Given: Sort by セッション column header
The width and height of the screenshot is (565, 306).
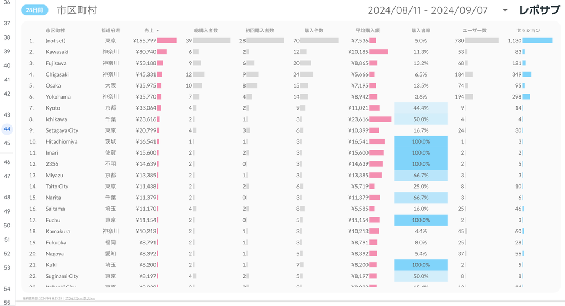Looking at the screenshot, I should pos(528,30).
